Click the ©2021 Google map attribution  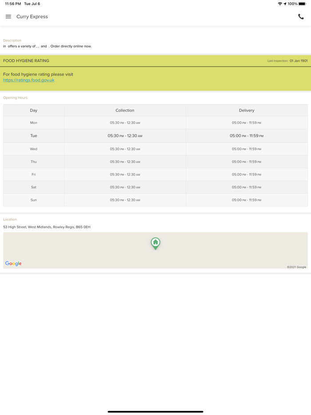point(296,267)
